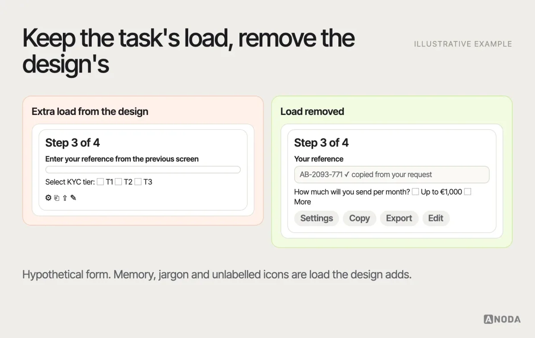Click 'Step 3 of 4' in the left card

[x=73, y=143]
